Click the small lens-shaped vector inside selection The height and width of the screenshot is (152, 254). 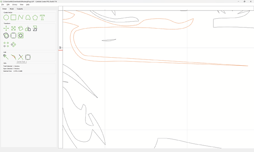click(109, 40)
